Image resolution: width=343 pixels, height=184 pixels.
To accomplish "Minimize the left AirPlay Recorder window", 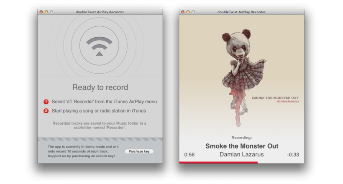I will click(x=46, y=12).
